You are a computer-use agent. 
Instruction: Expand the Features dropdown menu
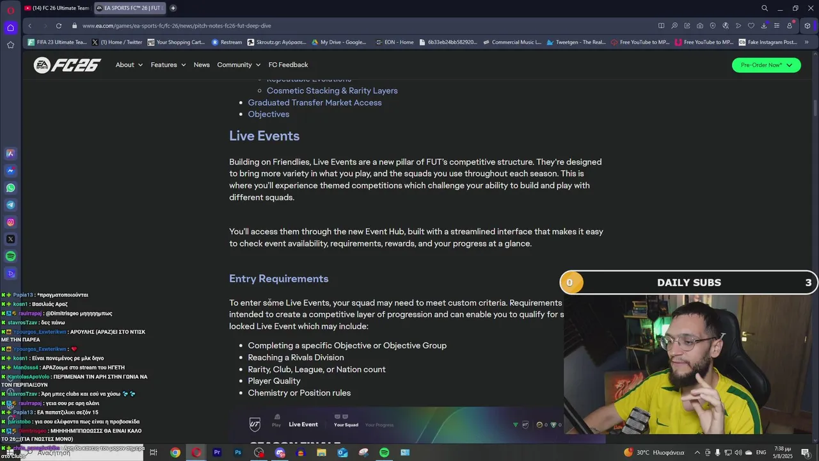(x=168, y=65)
